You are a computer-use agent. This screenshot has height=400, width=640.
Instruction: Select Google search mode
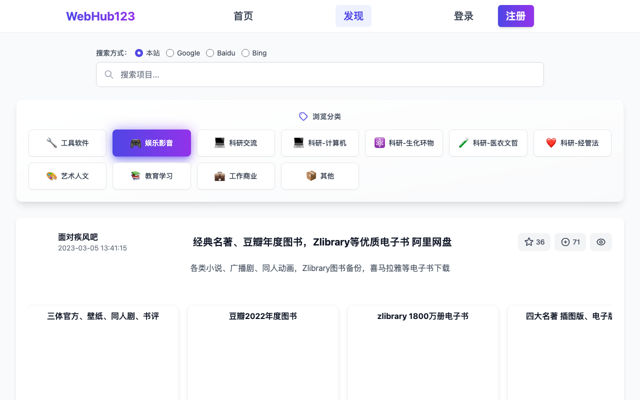(170, 53)
